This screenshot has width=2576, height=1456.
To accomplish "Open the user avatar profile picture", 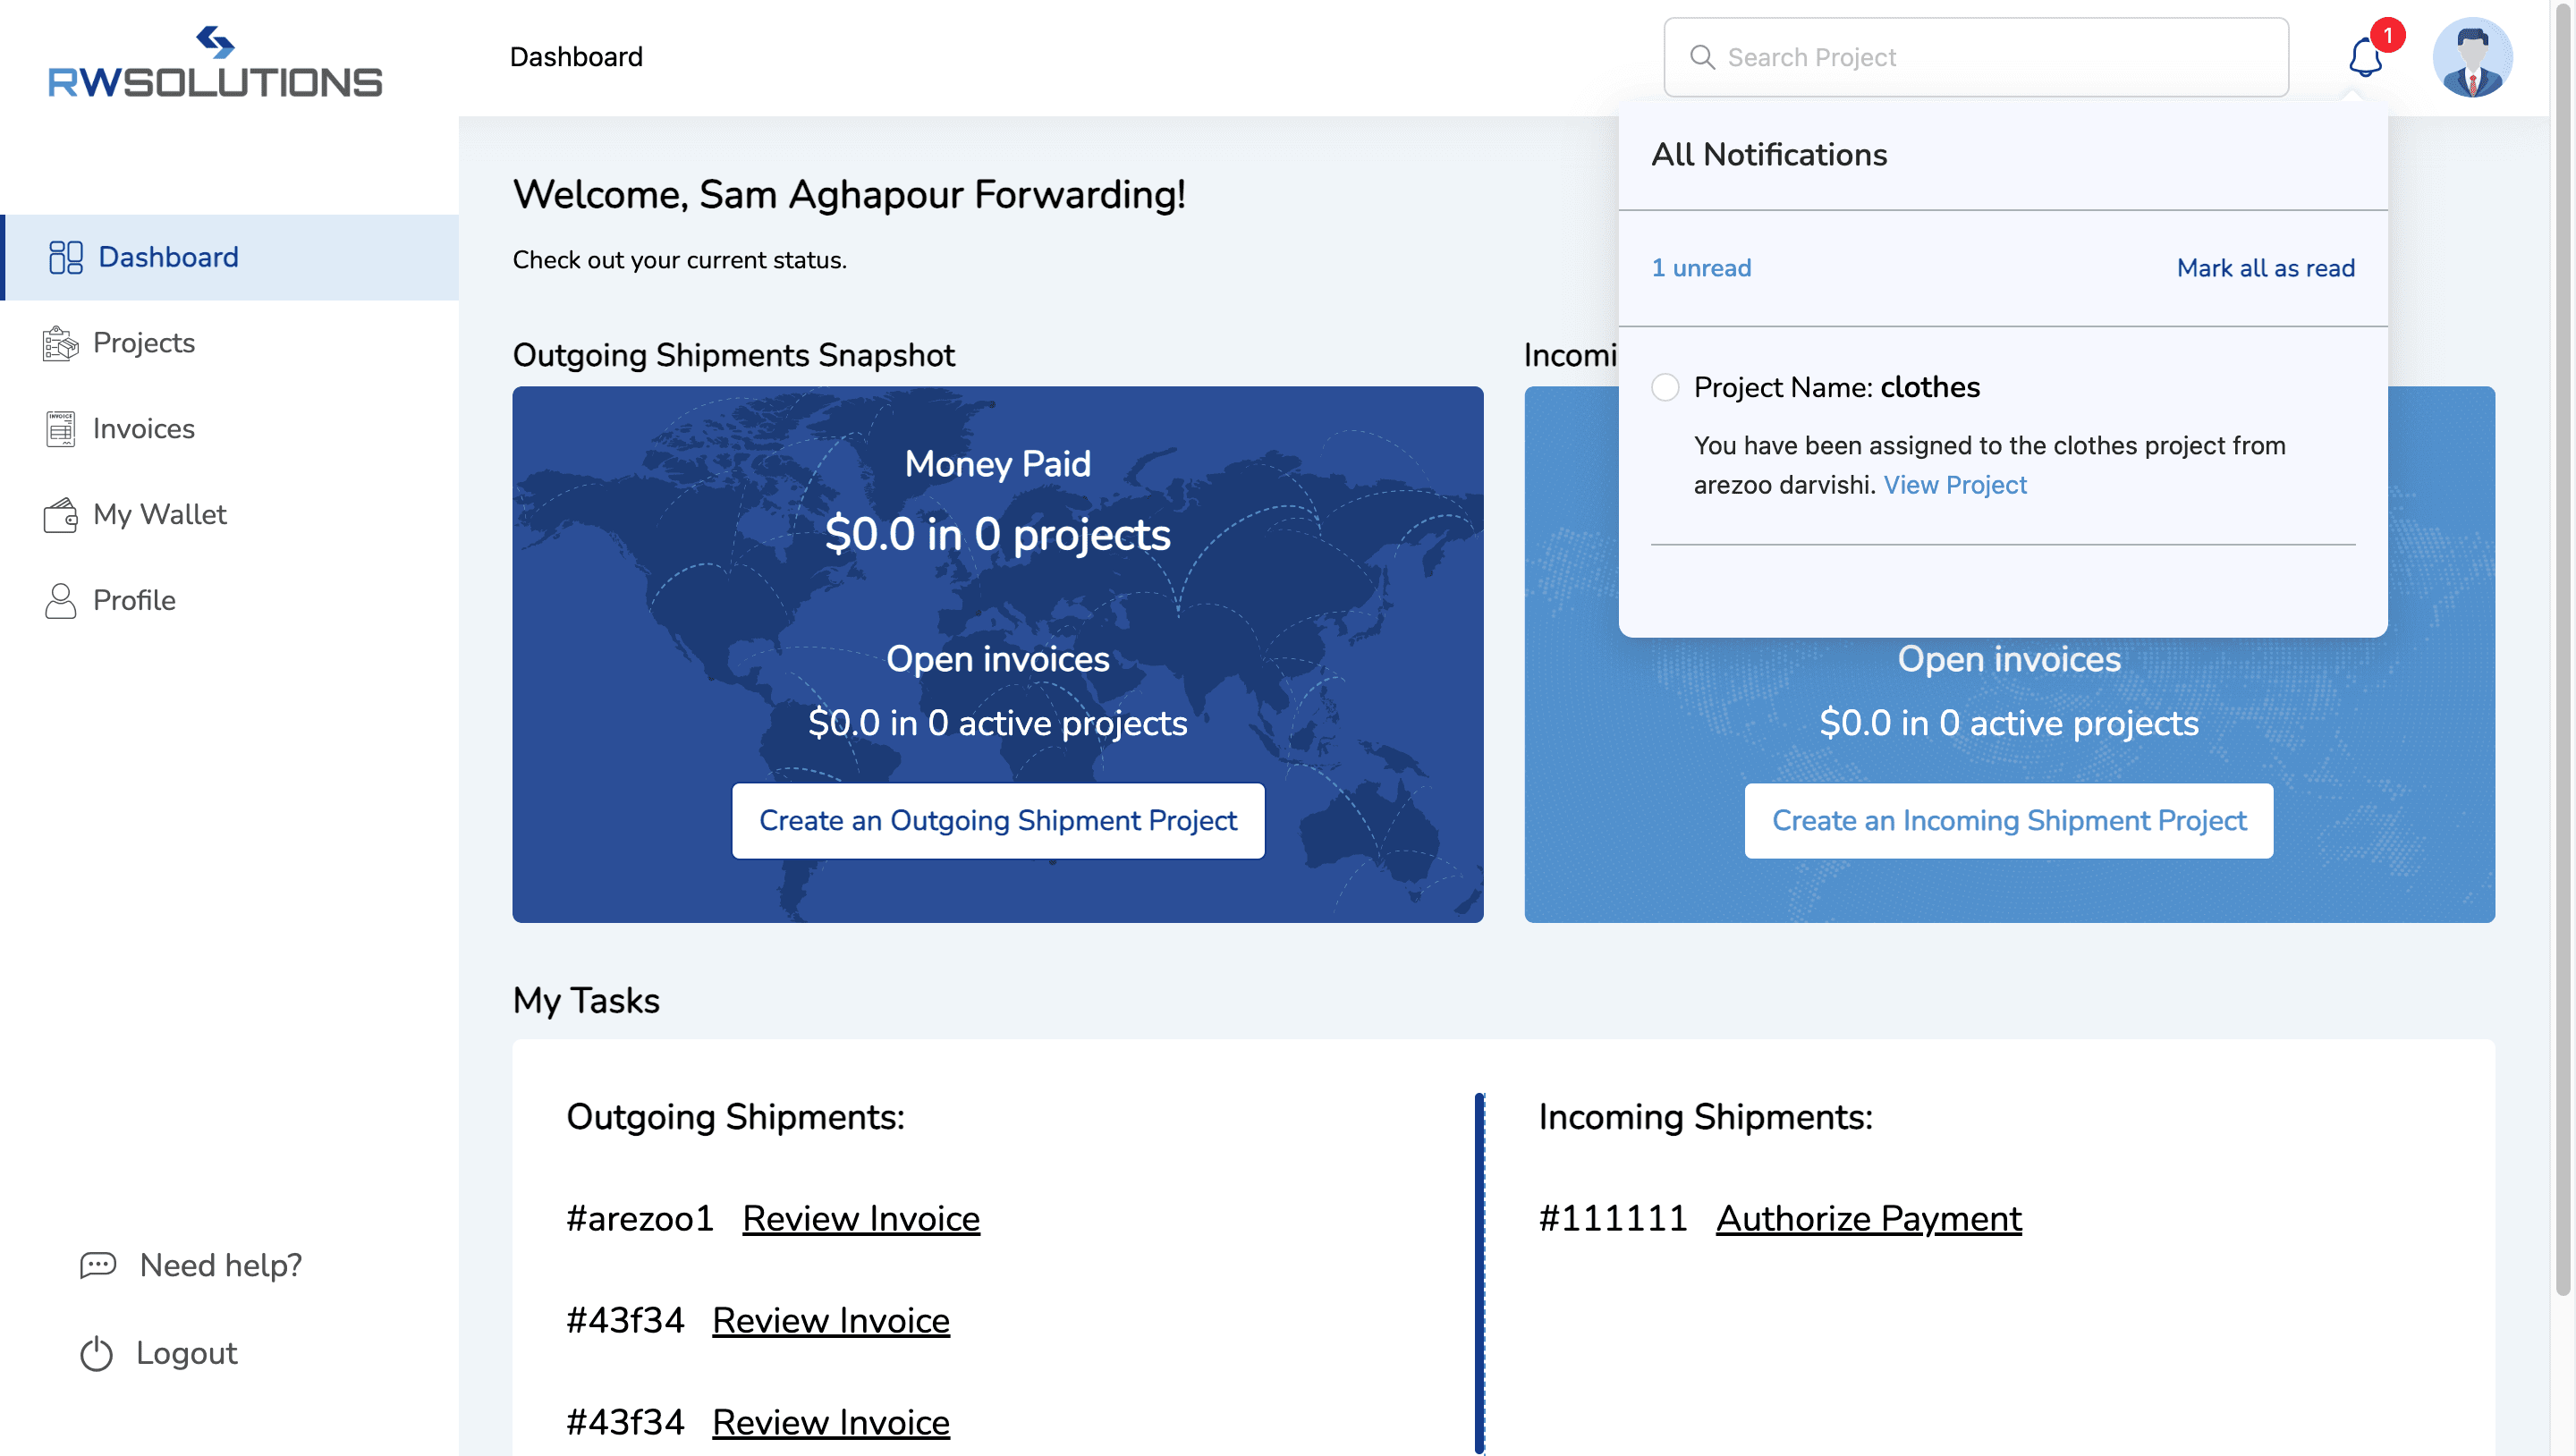I will point(2471,58).
